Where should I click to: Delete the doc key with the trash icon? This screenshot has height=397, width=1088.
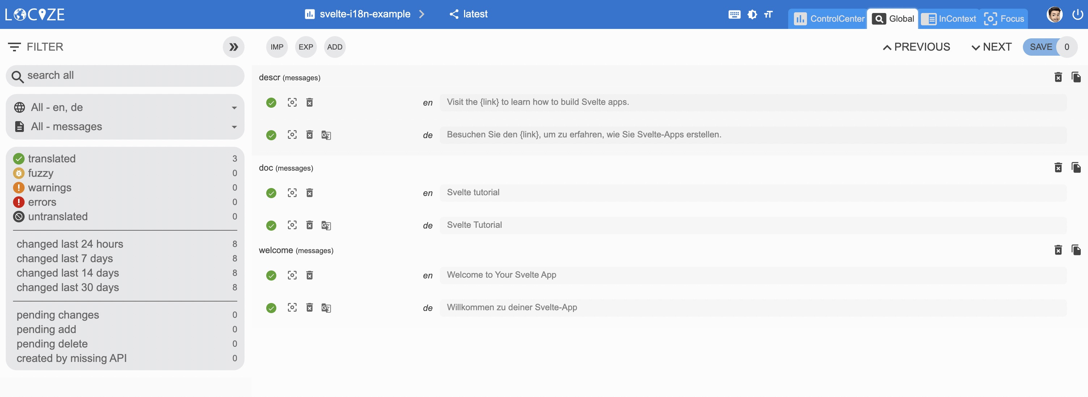coord(1058,168)
